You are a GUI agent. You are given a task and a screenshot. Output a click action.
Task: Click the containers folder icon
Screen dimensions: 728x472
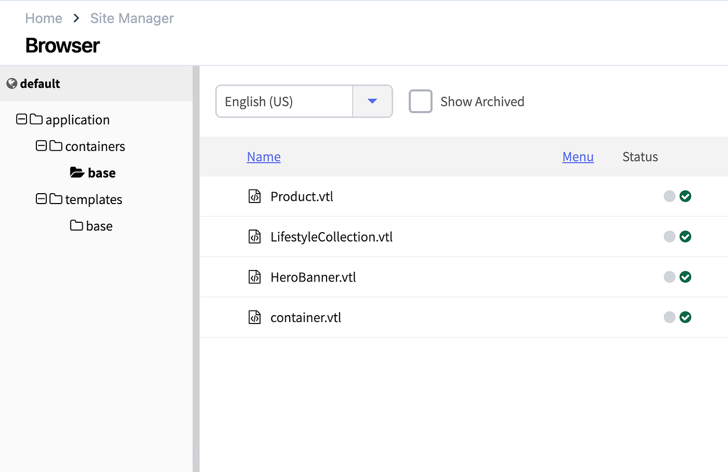(x=56, y=146)
